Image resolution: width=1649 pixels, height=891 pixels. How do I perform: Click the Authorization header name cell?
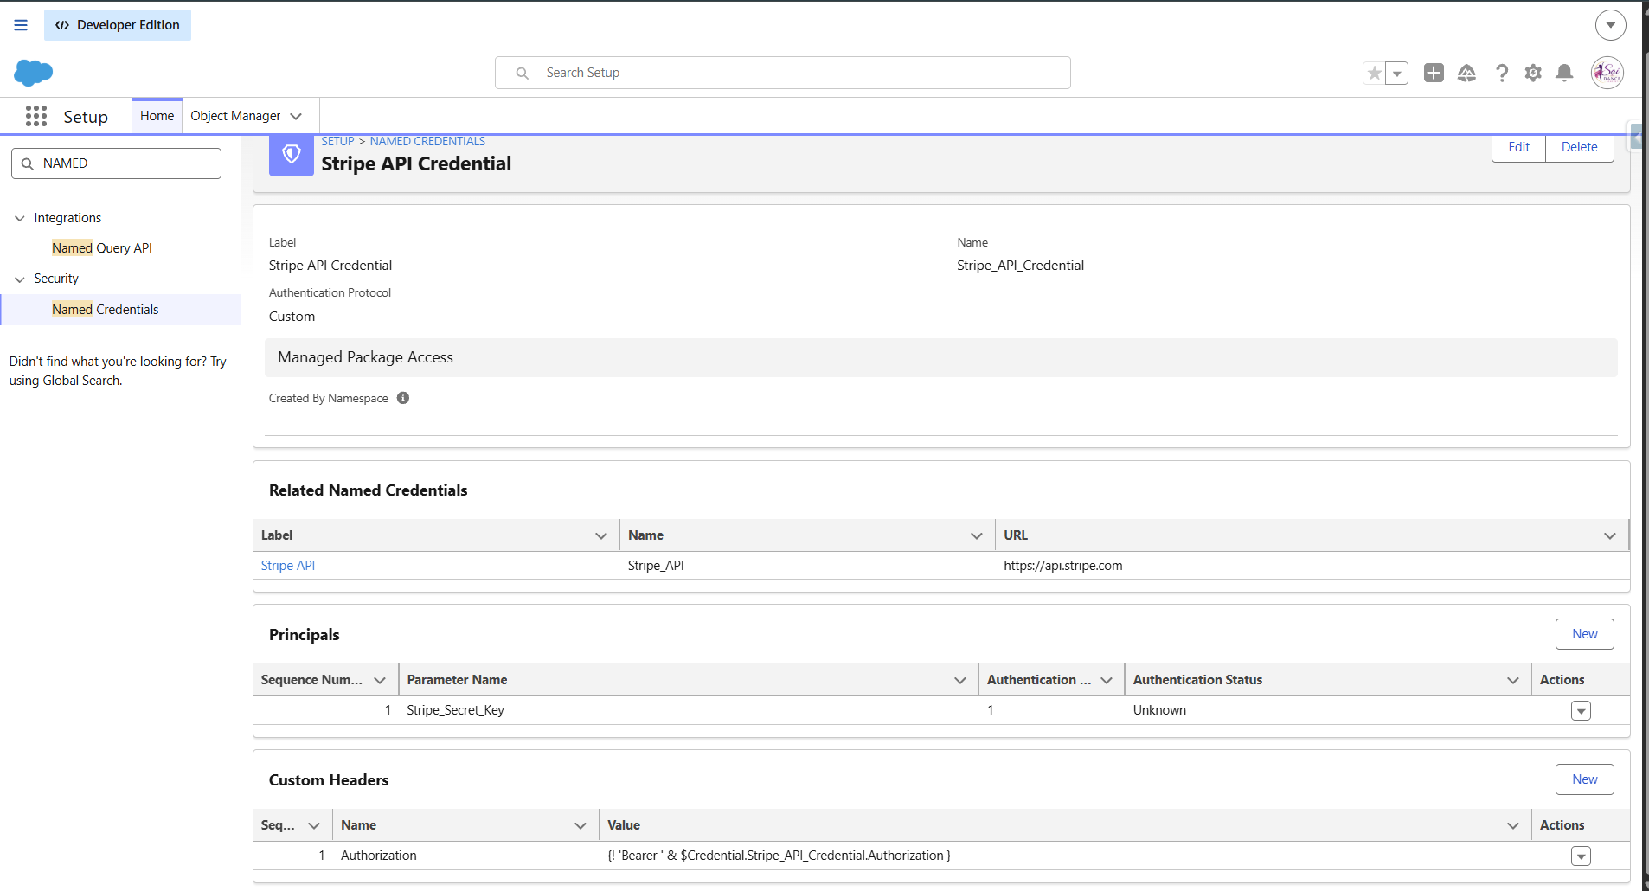pyautogui.click(x=379, y=856)
